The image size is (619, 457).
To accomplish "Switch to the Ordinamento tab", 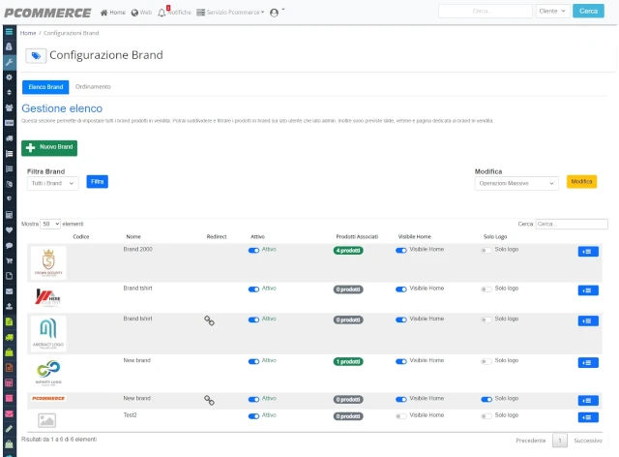I will coord(93,87).
